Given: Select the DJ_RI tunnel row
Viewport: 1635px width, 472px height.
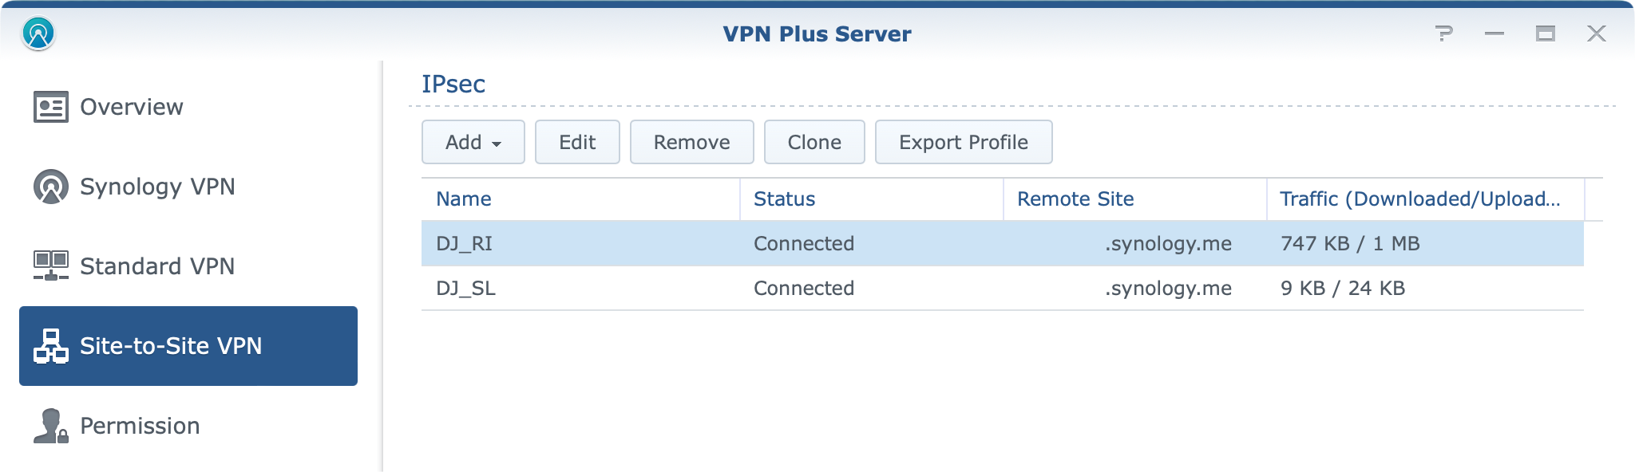Looking at the screenshot, I should [x=1003, y=243].
